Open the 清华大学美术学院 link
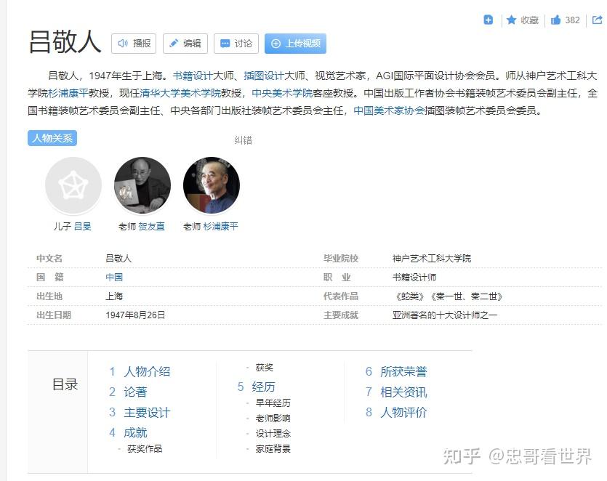 (180, 93)
